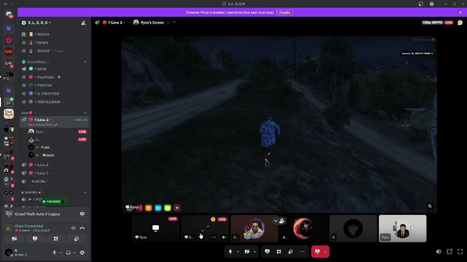Screen dimensions: 467x262
Task: Open the soundboard icon in the bottom control bar
Action: (x=290, y=251)
